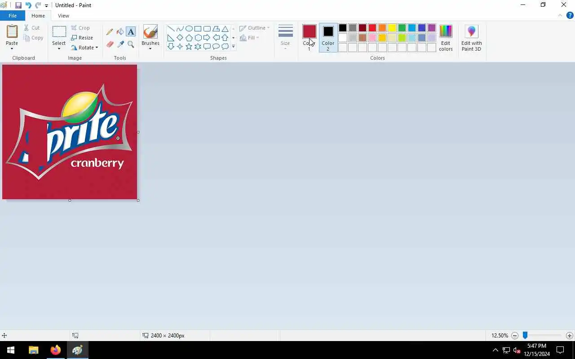Image resolution: width=575 pixels, height=359 pixels.
Task: Click the Cut command
Action: click(32, 28)
